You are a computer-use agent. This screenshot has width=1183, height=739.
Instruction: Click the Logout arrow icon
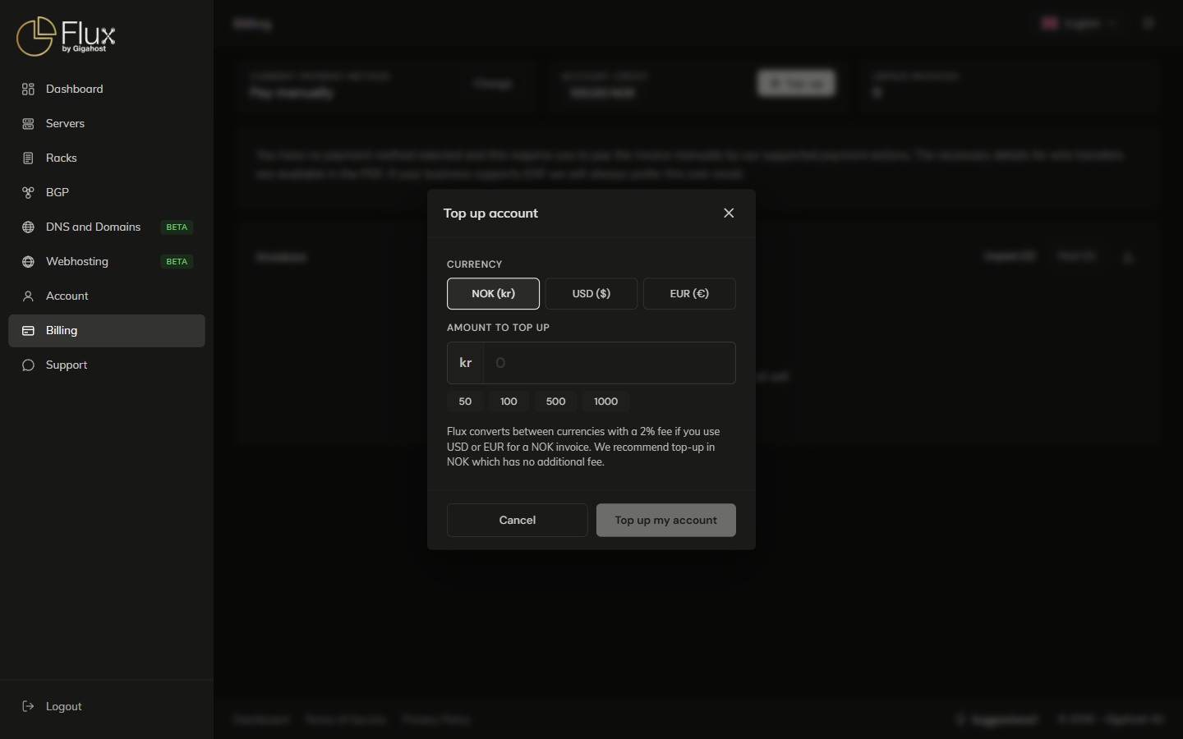(28, 706)
